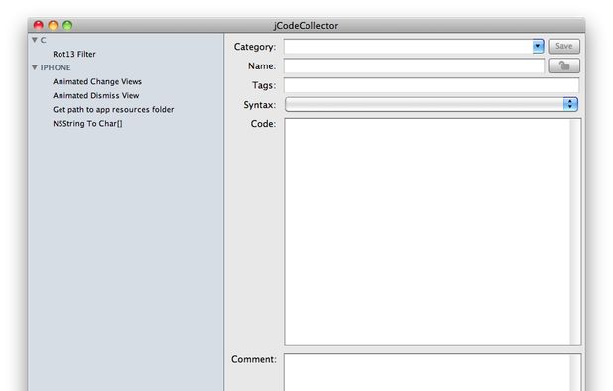Minimize the jCodeCollector window
This screenshot has width=613, height=391.
pyautogui.click(x=53, y=26)
